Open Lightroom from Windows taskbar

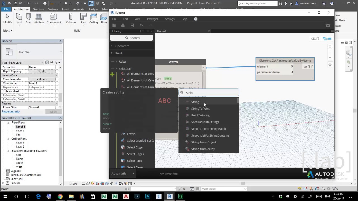point(137,197)
